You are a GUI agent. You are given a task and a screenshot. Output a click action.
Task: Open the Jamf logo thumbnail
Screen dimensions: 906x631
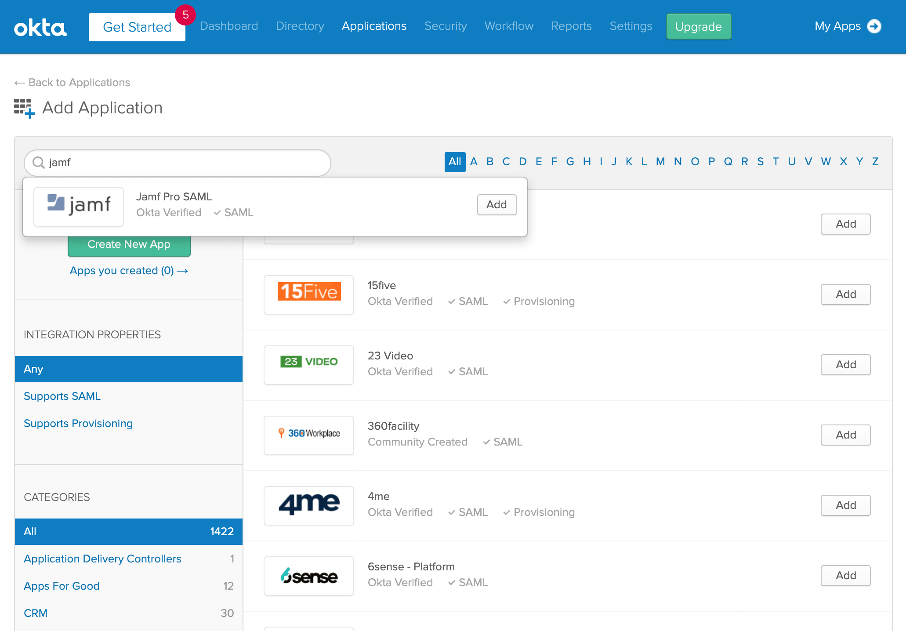(79, 207)
